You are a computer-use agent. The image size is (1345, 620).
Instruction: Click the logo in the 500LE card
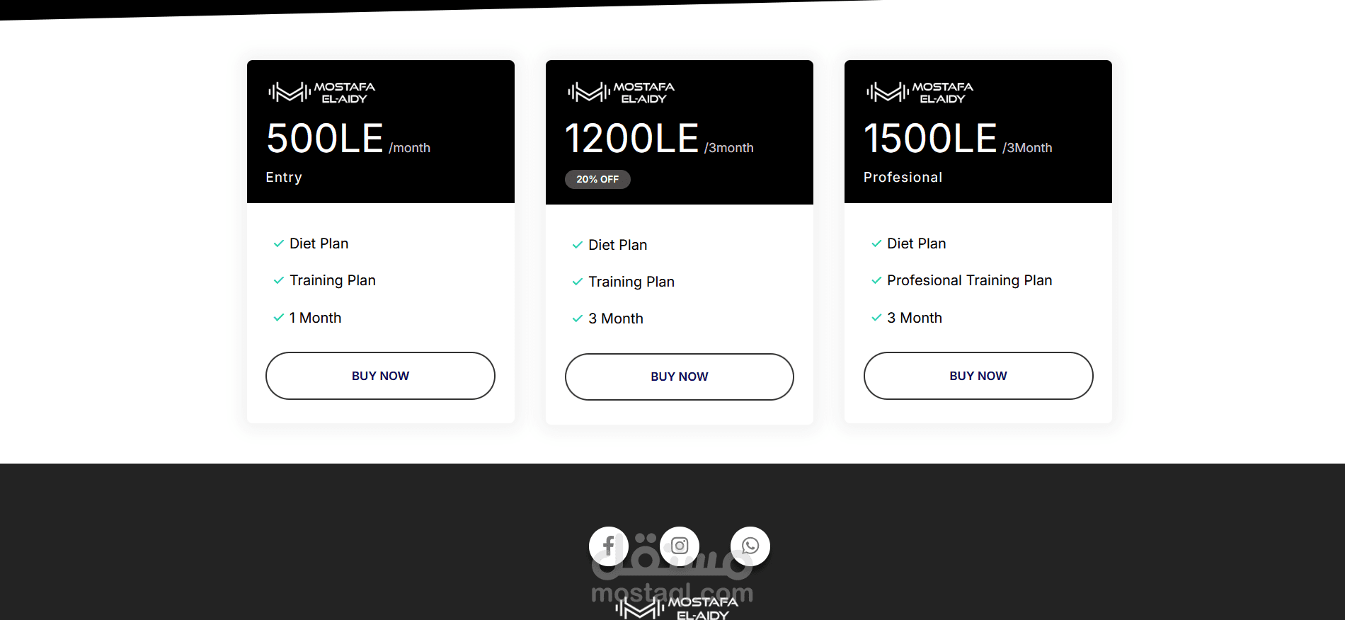click(321, 93)
